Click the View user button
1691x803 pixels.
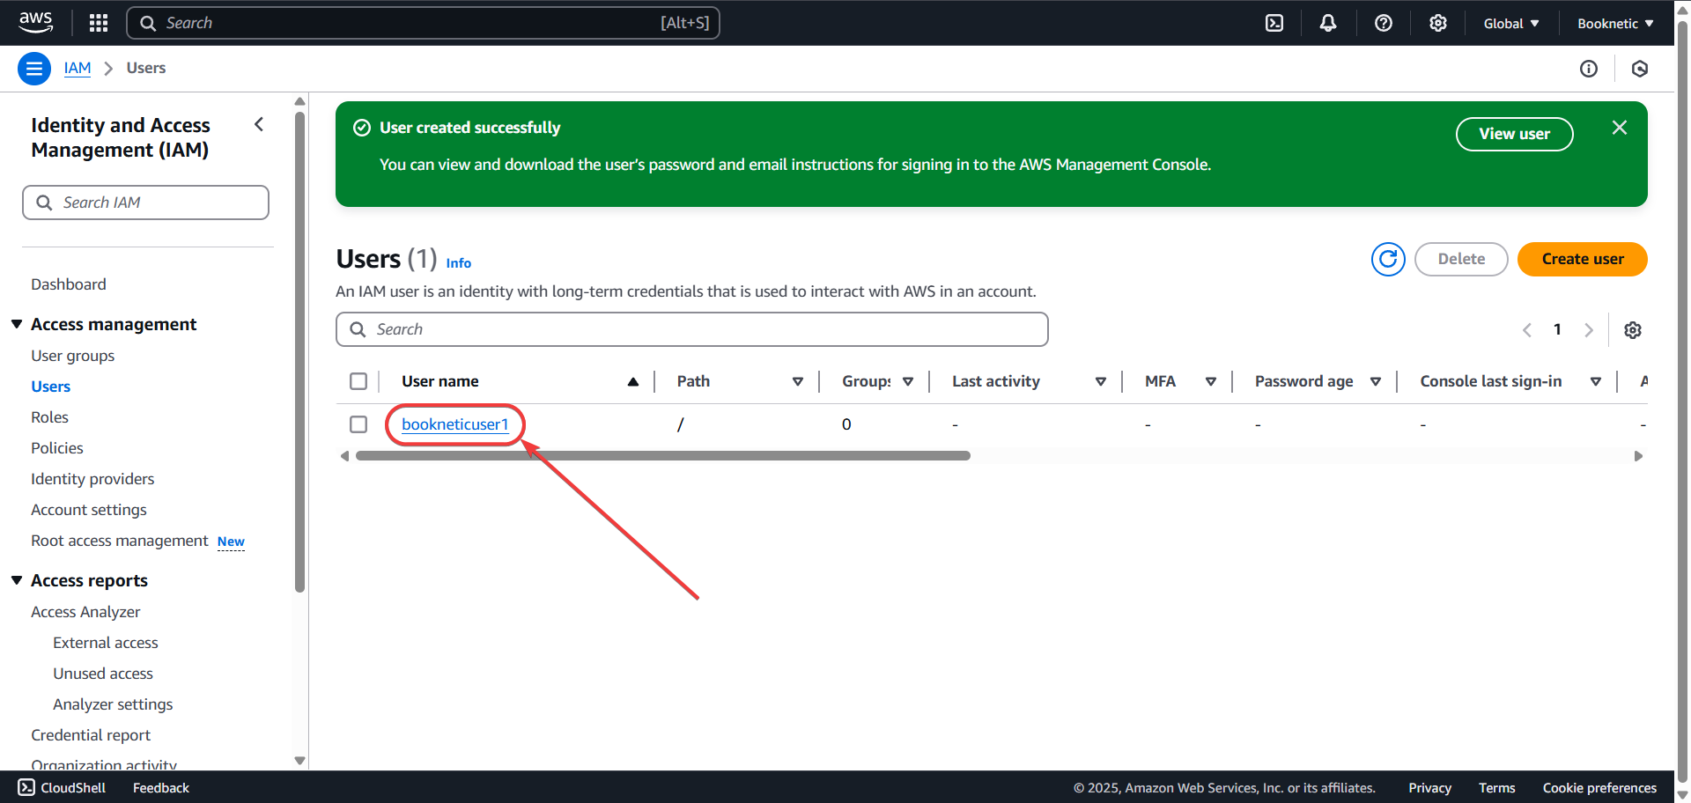(x=1515, y=134)
